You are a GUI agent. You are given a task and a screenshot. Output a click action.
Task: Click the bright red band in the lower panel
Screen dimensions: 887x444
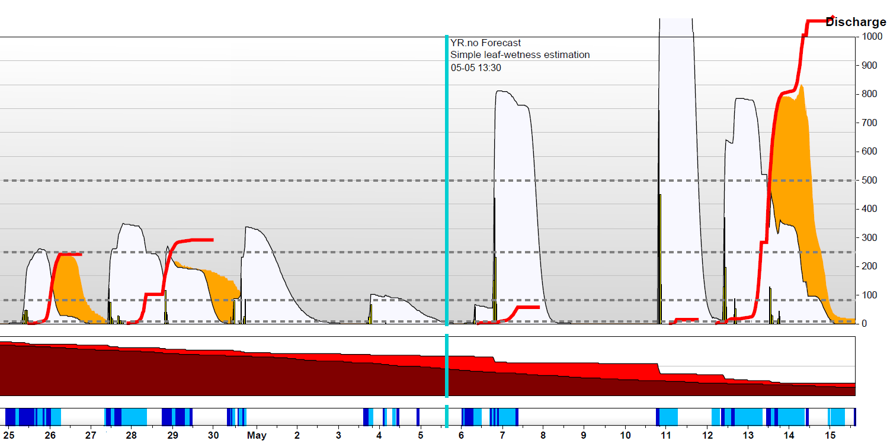(x=563, y=368)
